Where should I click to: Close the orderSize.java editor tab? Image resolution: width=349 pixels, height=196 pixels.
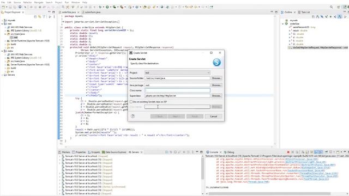(x=79, y=12)
